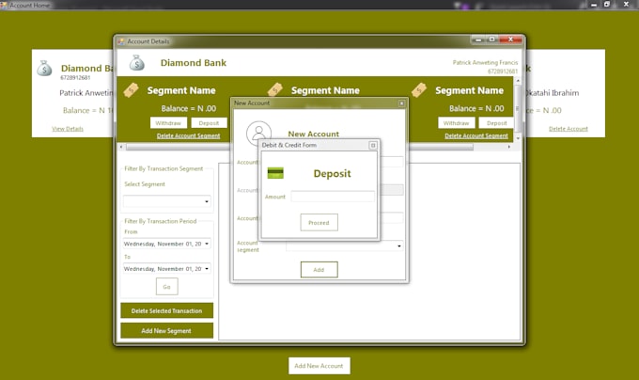Click the first segment Balance = N .00 text
Viewport: 639px width, 380px height.
pos(189,108)
